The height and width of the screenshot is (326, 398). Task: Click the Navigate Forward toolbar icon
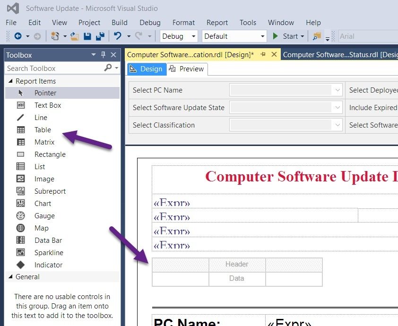click(x=37, y=36)
